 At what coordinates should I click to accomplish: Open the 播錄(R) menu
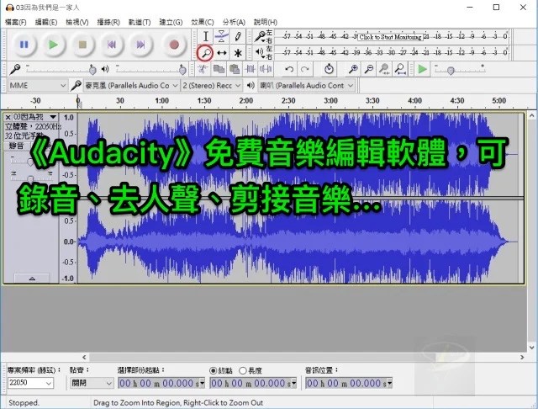(108, 23)
